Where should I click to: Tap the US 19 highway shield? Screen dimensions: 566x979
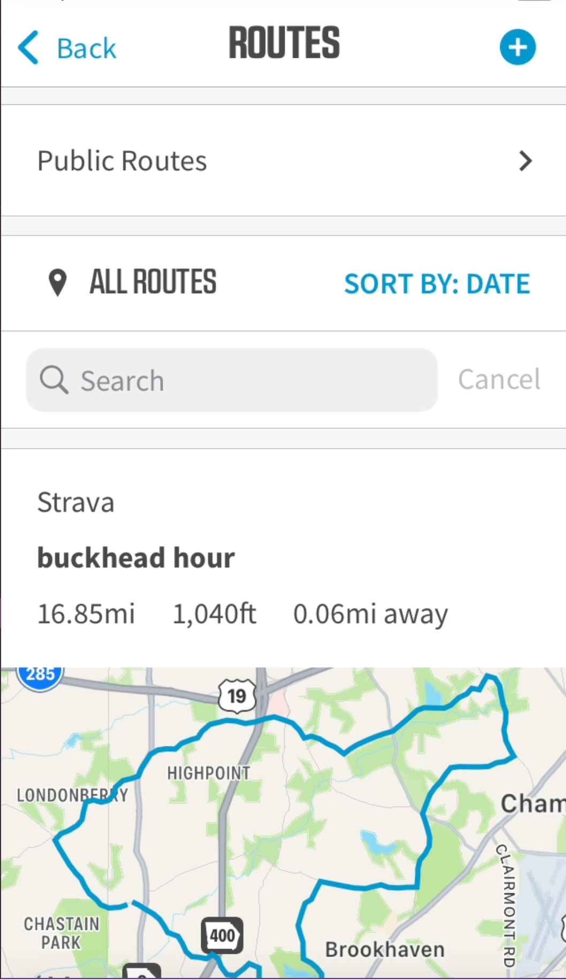pos(237,695)
